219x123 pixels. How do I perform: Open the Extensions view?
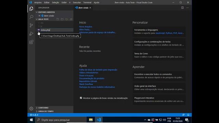point(31,42)
